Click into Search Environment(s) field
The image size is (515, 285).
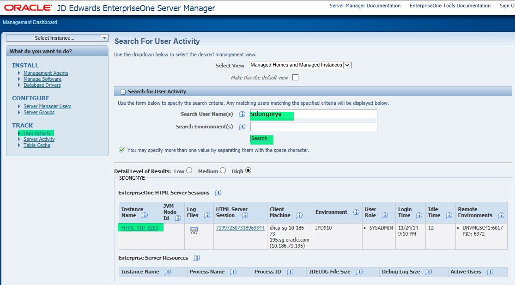pos(314,127)
